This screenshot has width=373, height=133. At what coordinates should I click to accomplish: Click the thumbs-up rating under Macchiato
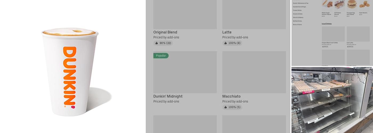(x=232, y=107)
